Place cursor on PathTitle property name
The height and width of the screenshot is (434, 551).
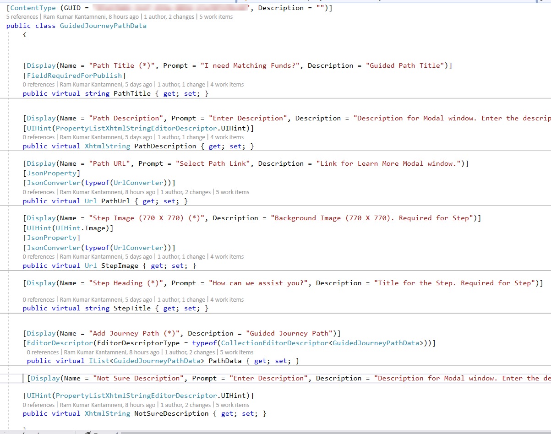point(130,93)
